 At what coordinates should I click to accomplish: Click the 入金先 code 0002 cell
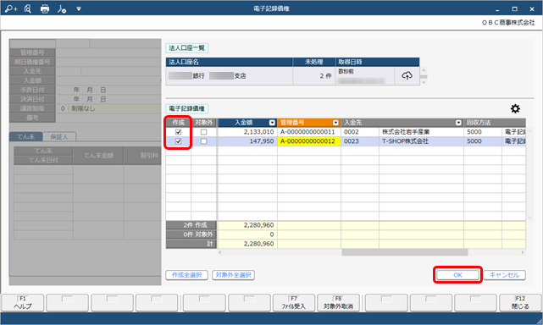click(360, 132)
